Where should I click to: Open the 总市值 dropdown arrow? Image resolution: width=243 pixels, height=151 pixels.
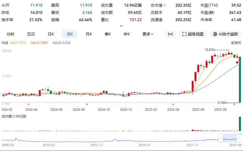[165, 5]
